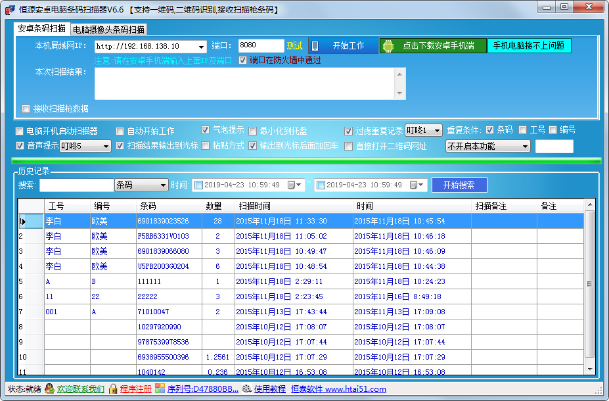Viewport: 609px width, 401px height.
Task: Click the Android robot icon
Action: pos(388,46)
